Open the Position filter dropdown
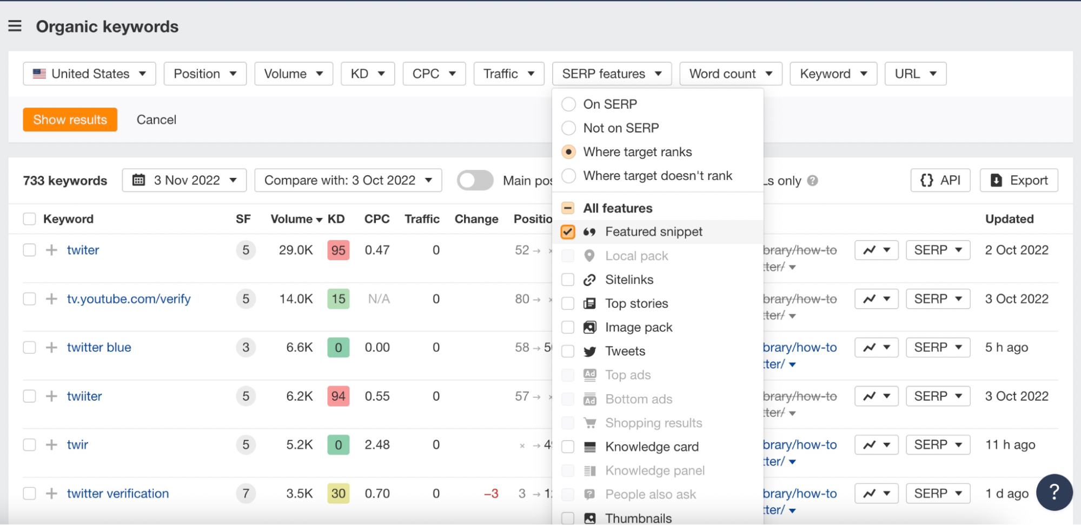 (x=205, y=74)
